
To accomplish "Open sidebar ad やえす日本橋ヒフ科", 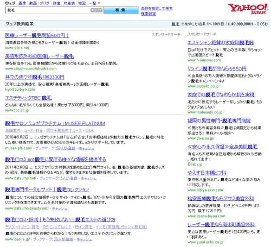I will 207,173.
